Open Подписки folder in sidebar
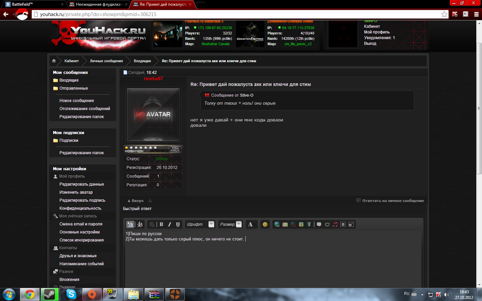The height and width of the screenshot is (301, 482). coord(69,140)
